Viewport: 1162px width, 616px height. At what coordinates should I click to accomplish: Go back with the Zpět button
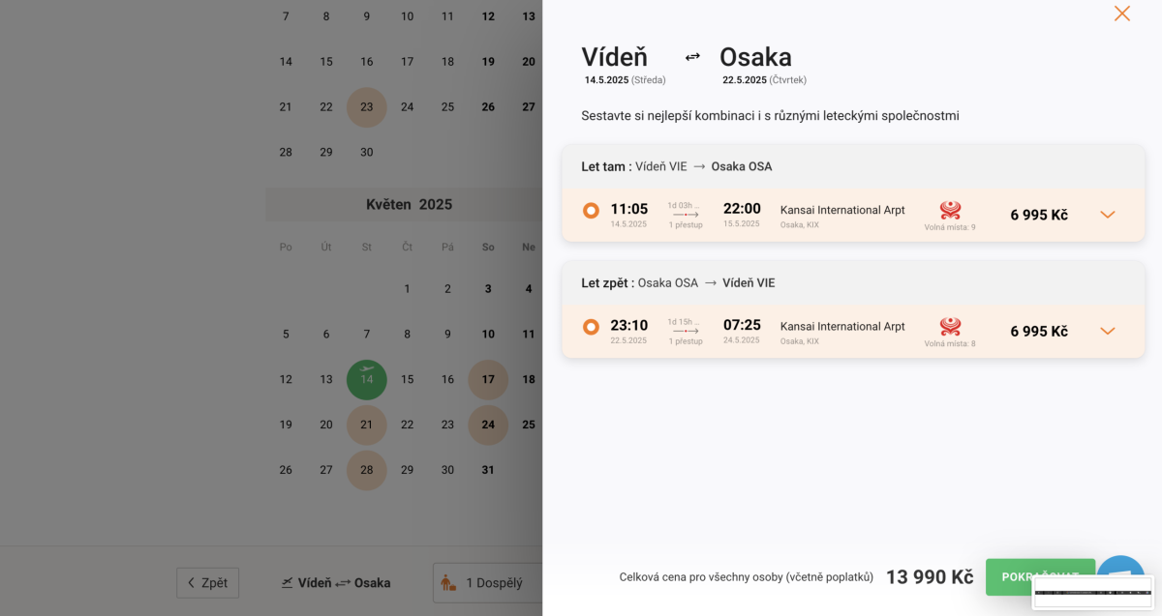[207, 582]
